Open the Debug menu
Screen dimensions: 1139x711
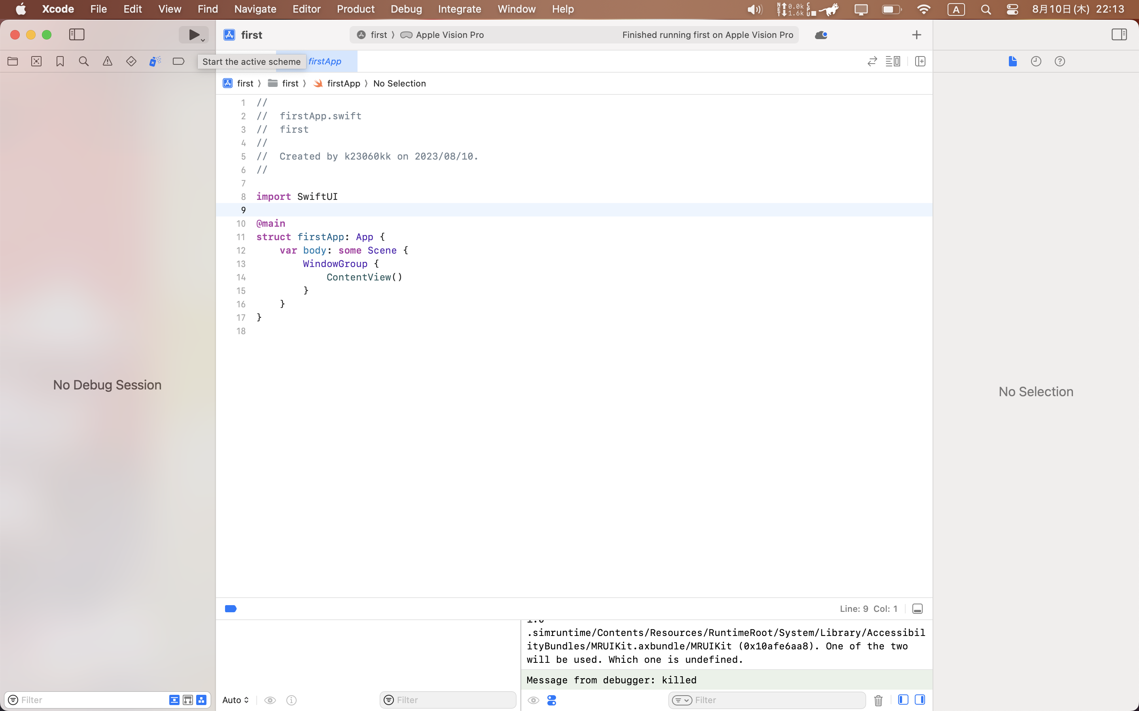(406, 9)
